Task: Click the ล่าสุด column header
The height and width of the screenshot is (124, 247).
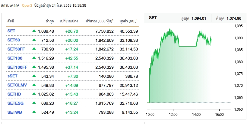Action: 50,21
